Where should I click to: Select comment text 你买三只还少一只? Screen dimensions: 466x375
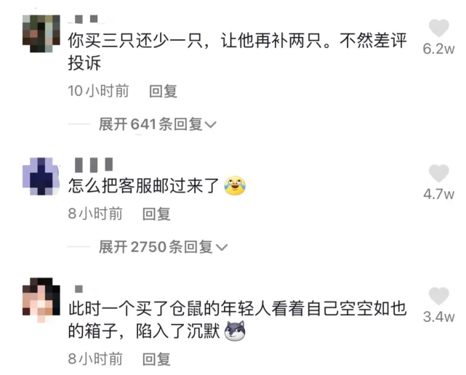(x=136, y=41)
